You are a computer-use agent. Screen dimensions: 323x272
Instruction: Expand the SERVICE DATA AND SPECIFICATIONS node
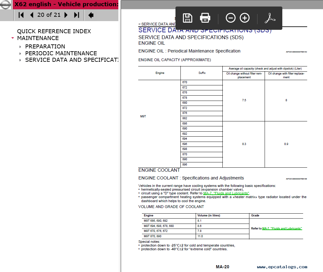coord(20,60)
